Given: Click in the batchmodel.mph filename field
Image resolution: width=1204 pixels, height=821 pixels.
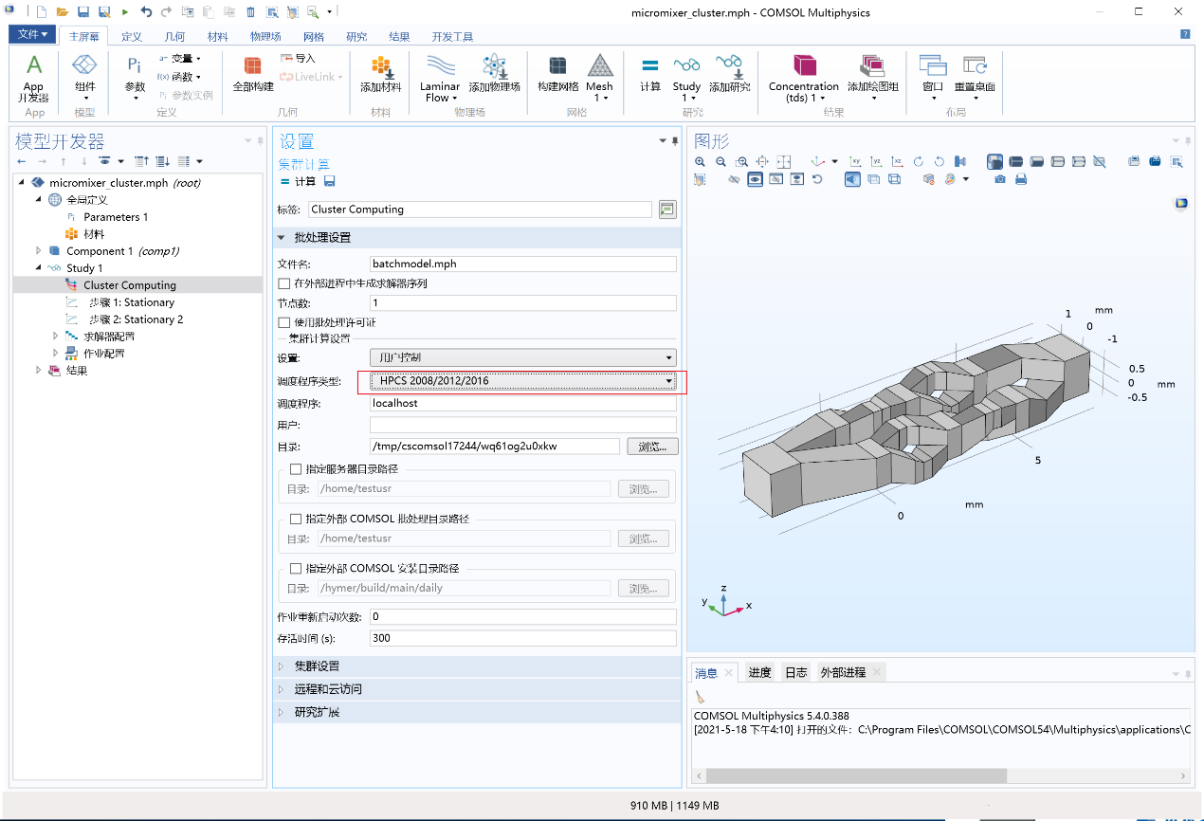Looking at the screenshot, I should tap(521, 264).
